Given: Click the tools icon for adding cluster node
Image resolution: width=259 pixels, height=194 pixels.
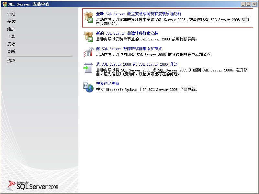Looking at the screenshot, I should pos(88,52).
